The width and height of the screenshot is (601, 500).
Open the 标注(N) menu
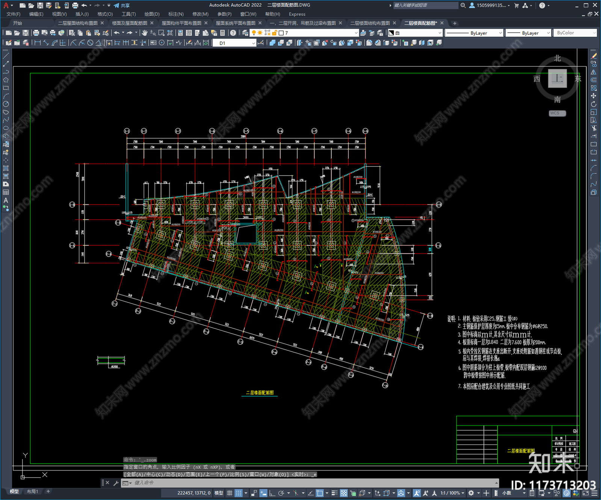pos(176,14)
